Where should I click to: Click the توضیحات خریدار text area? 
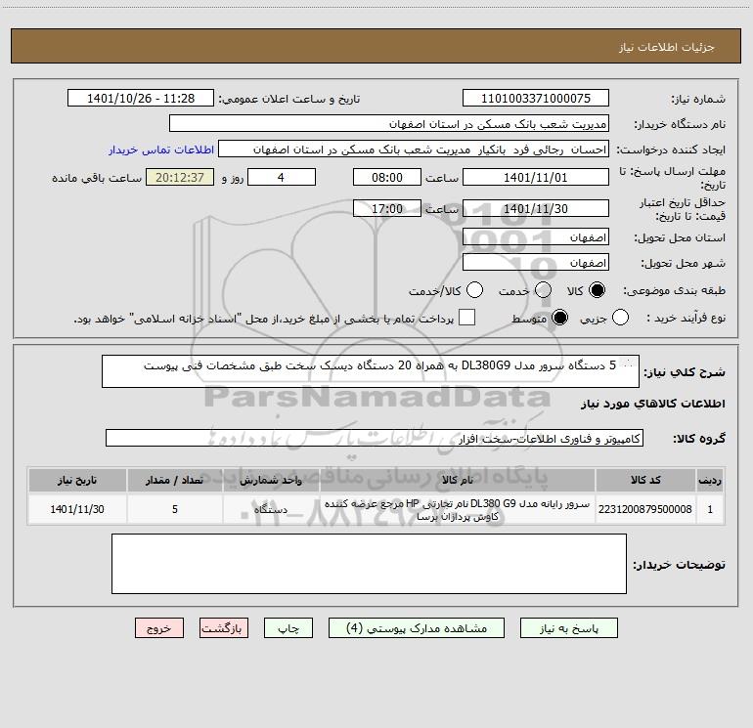pyautogui.click(x=369, y=564)
